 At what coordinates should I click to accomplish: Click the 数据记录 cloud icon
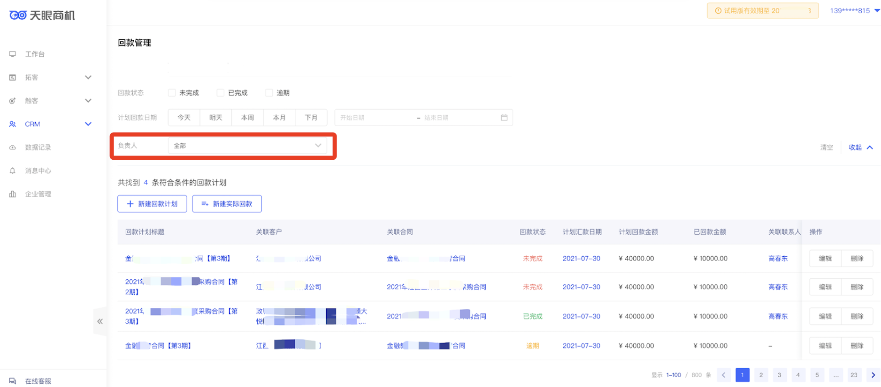click(13, 147)
